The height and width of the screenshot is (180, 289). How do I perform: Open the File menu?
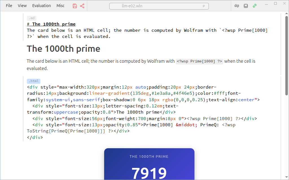9,6
